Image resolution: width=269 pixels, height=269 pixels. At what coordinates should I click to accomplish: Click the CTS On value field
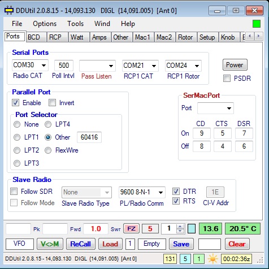click(223, 133)
